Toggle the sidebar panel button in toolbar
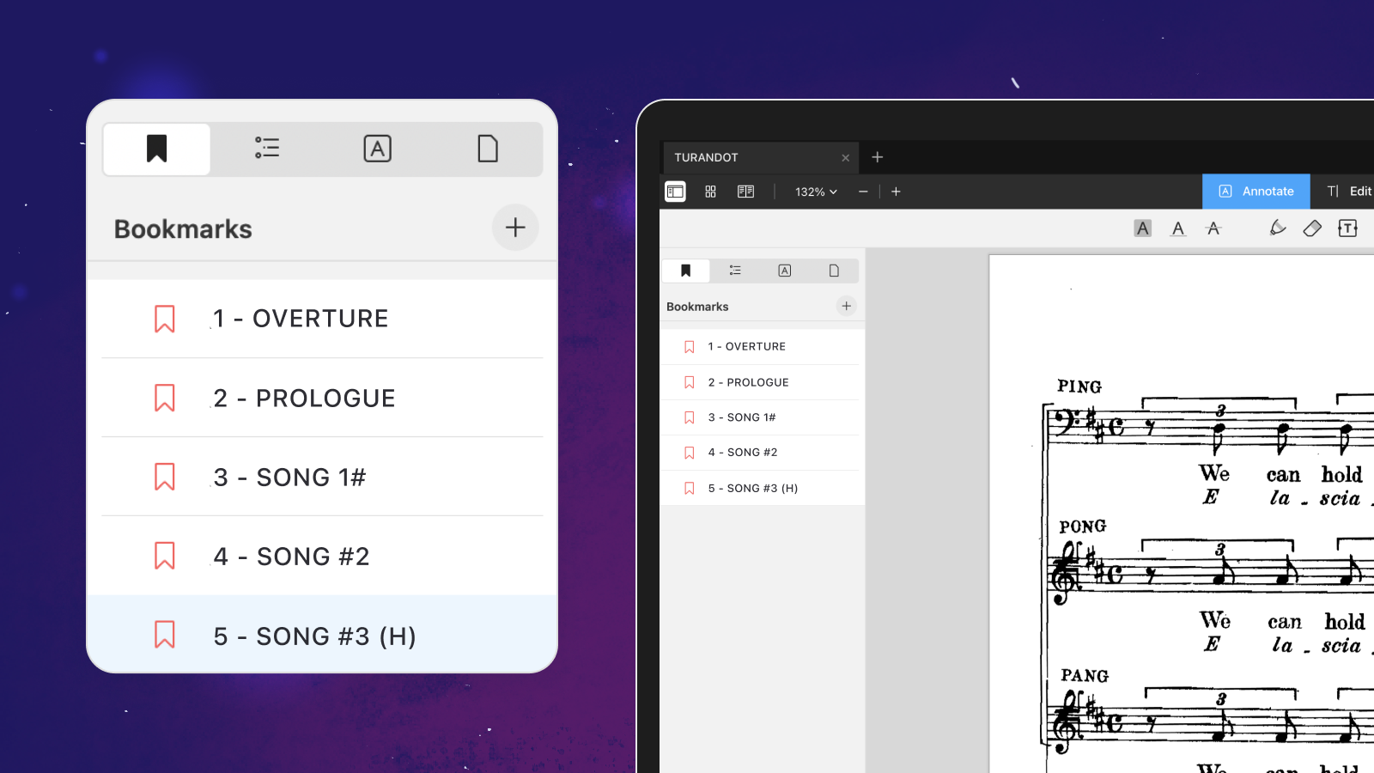This screenshot has height=773, width=1374. click(675, 192)
